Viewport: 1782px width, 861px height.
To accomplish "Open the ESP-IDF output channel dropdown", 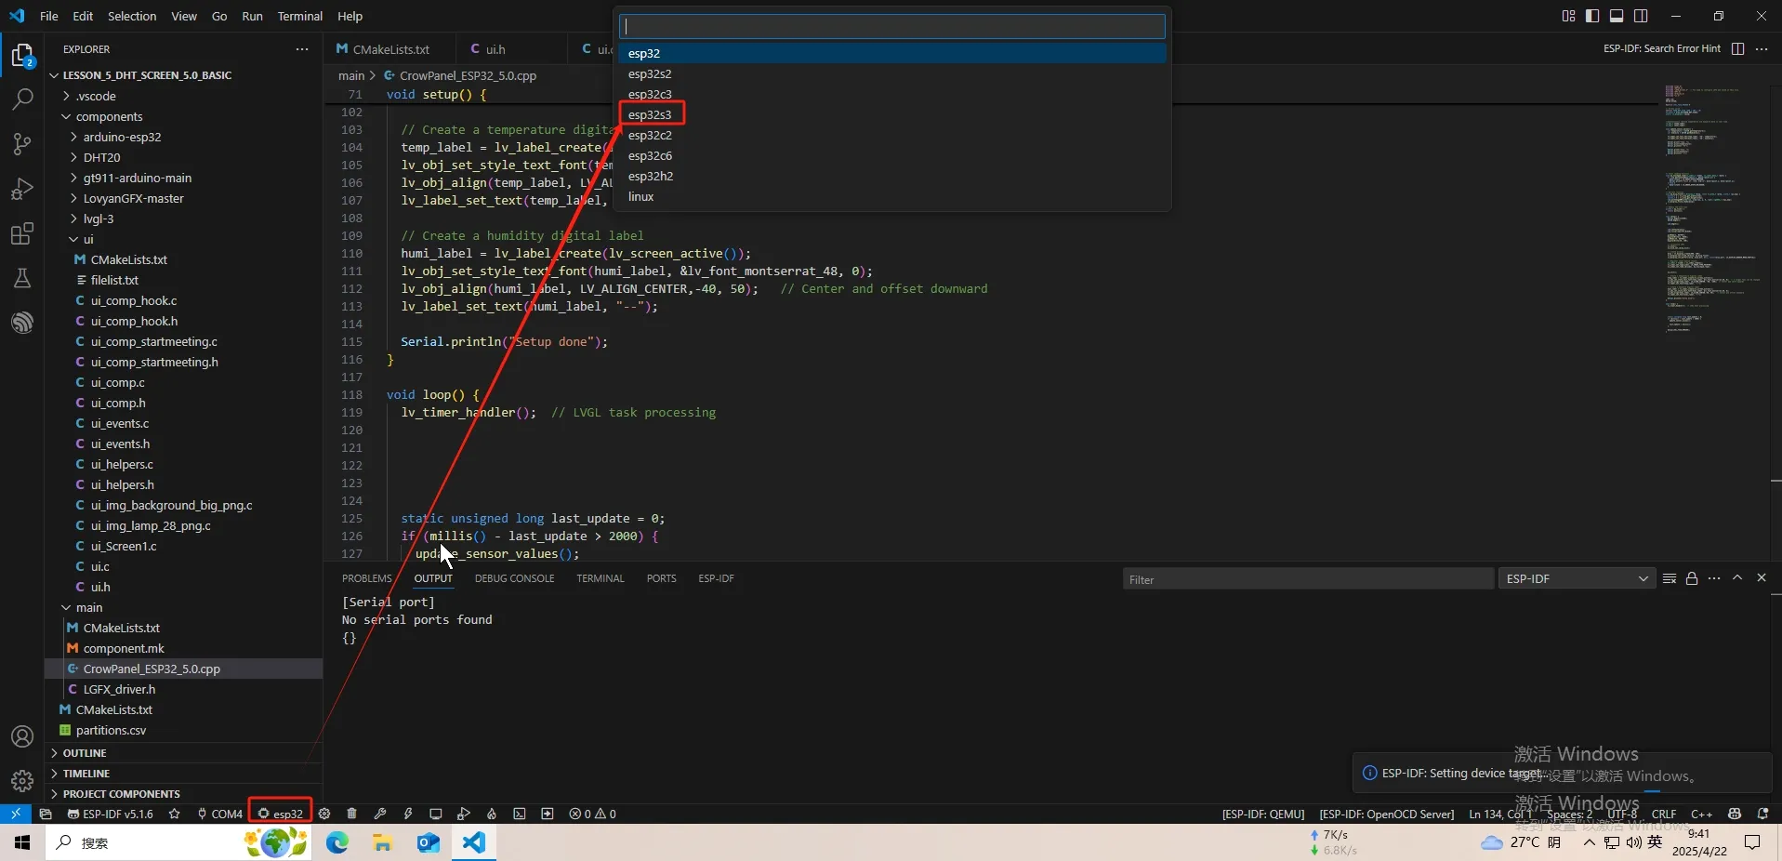I will point(1577,578).
